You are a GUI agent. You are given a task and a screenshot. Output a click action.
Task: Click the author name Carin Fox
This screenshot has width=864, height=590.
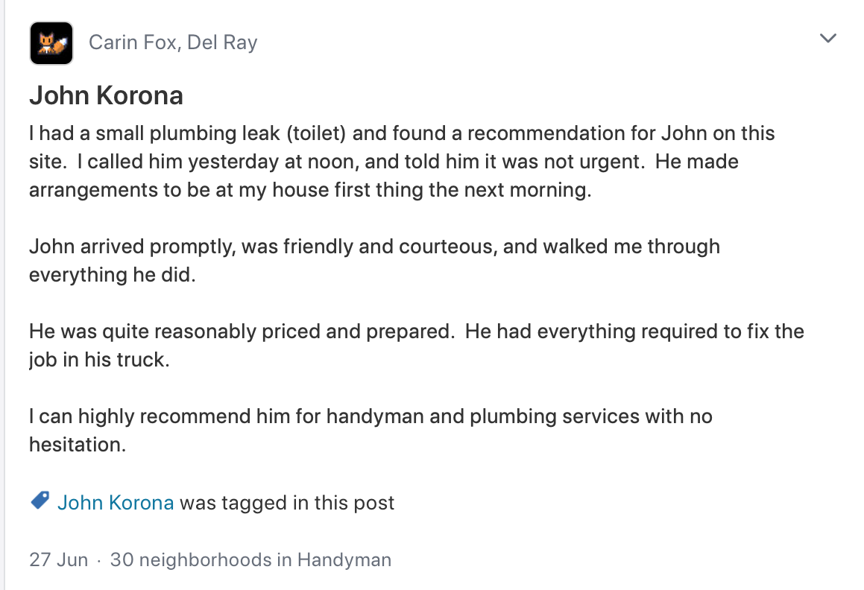(133, 42)
